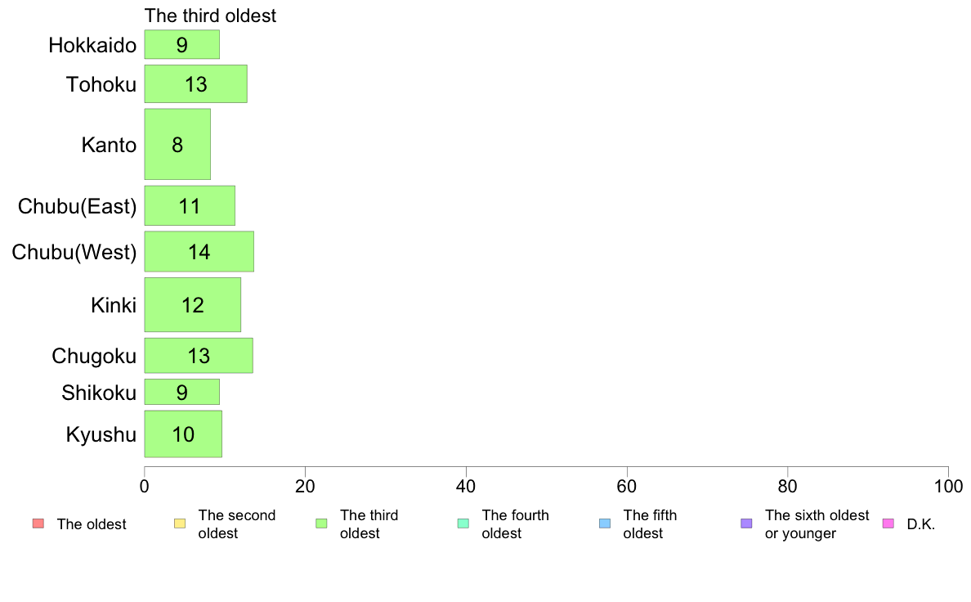Select the Tohoku bar showing 13
The width and height of the screenshot is (971, 602).
click(195, 83)
